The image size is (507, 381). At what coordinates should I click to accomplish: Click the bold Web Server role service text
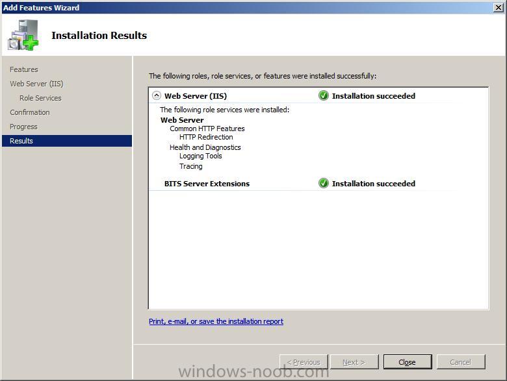(x=182, y=120)
